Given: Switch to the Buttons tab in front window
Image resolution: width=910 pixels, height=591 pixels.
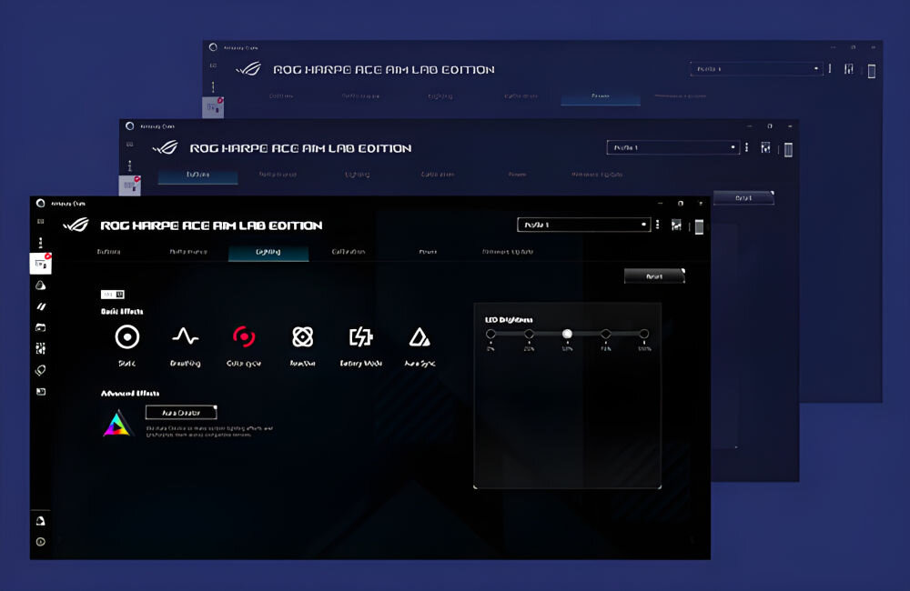Looking at the screenshot, I should (x=108, y=252).
